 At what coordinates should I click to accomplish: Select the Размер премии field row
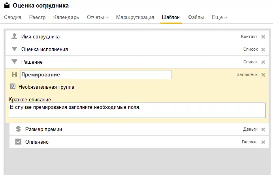pos(139,129)
